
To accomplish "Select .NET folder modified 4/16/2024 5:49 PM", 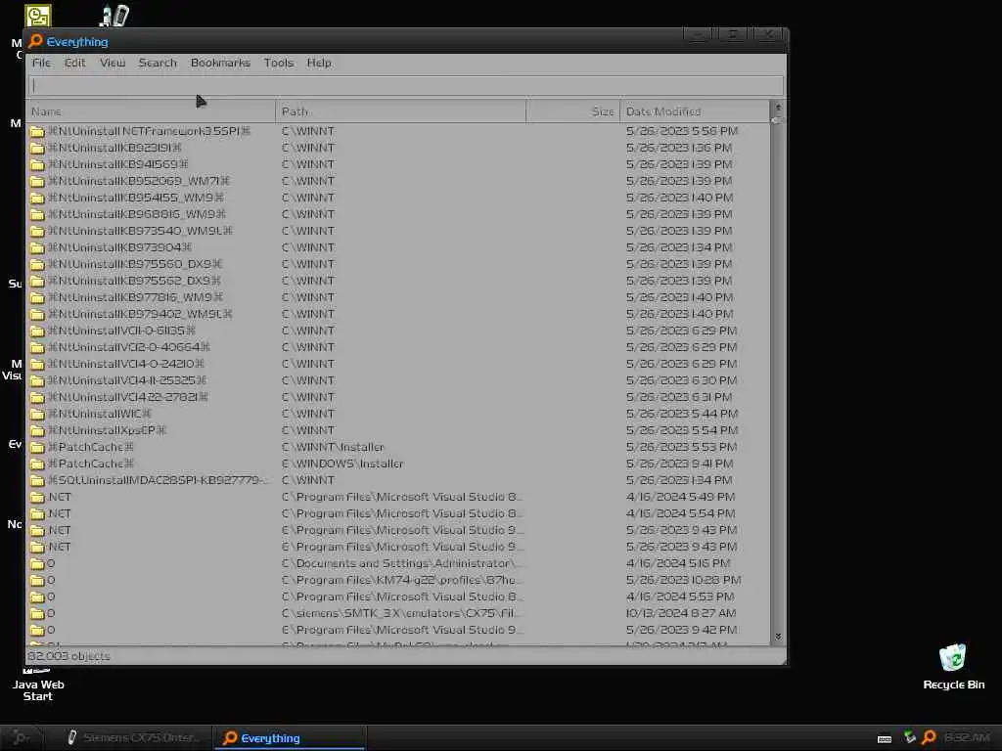I will (60, 496).
